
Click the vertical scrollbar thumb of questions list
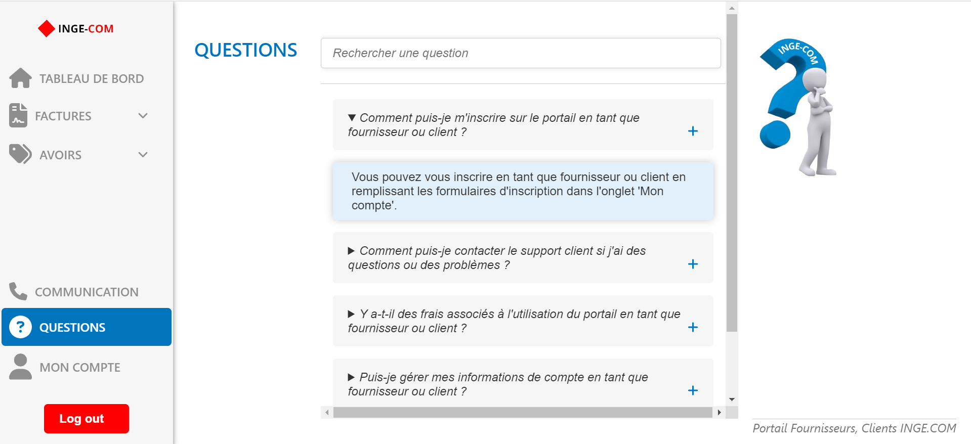732,172
